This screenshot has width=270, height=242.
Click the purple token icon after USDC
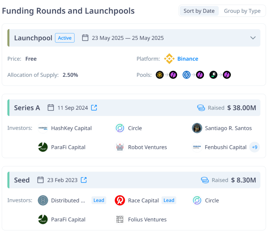200,75
